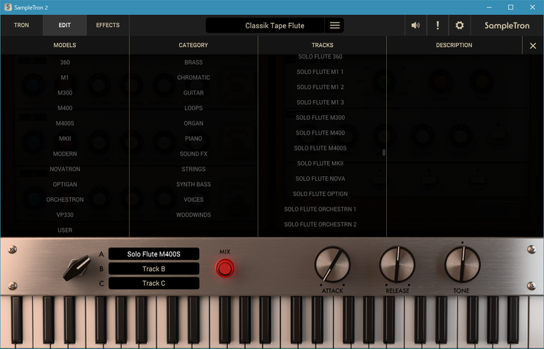The image size is (544, 349).
Task: Switch to the TRON tab
Action: tap(22, 25)
